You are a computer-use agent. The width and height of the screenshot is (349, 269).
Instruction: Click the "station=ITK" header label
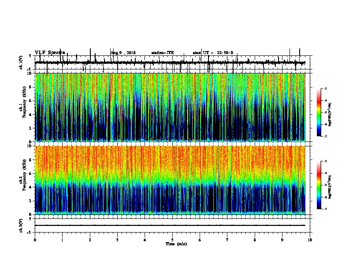coord(163,53)
